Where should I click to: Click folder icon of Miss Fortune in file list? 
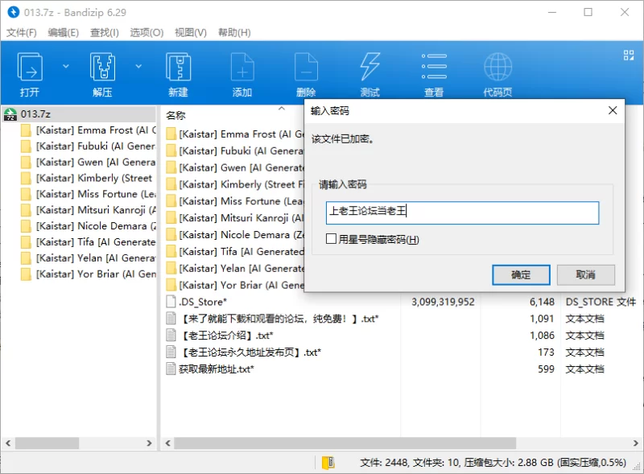click(x=171, y=201)
